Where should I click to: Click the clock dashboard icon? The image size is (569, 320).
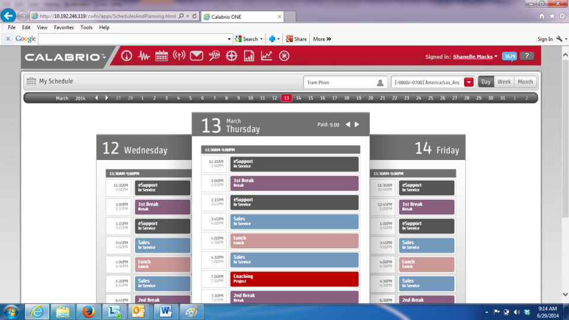point(127,56)
